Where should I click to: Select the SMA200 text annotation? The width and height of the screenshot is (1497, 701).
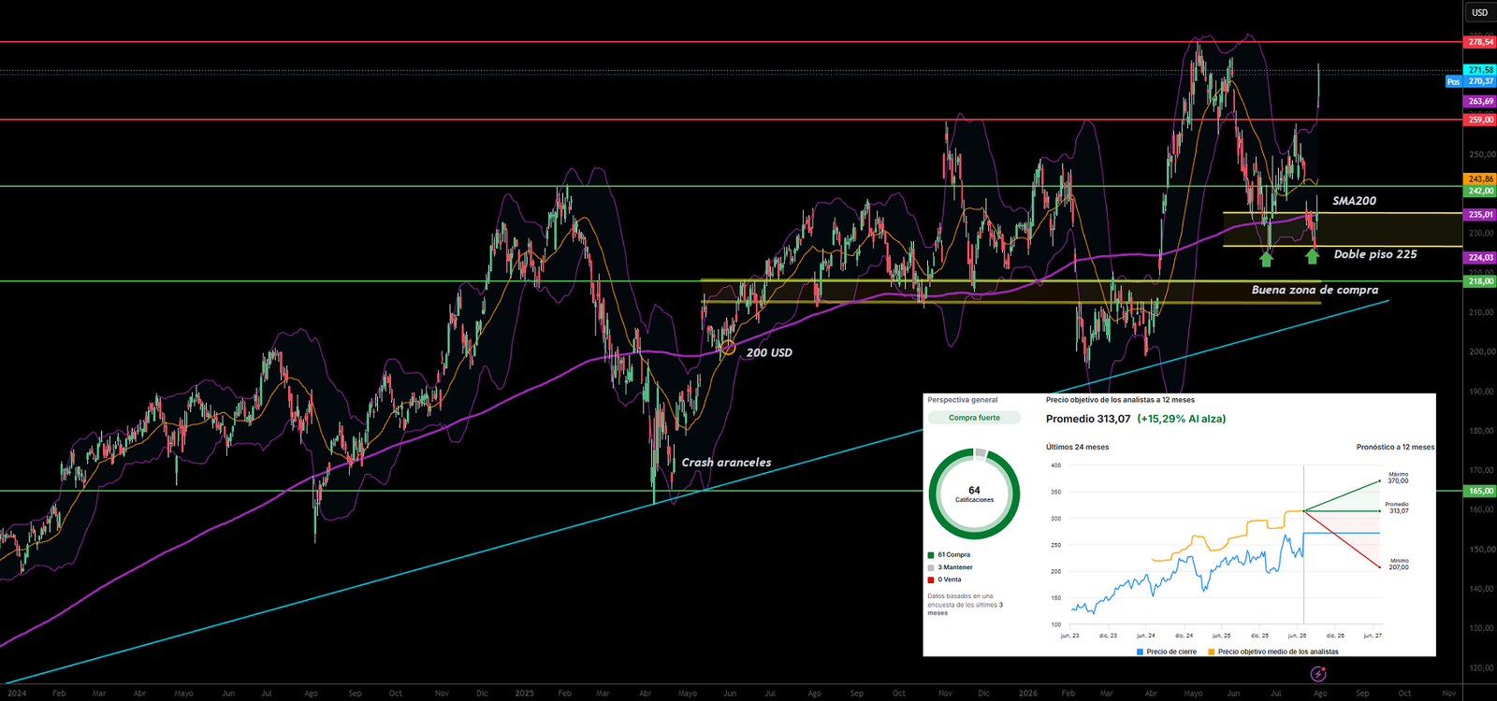(1354, 201)
